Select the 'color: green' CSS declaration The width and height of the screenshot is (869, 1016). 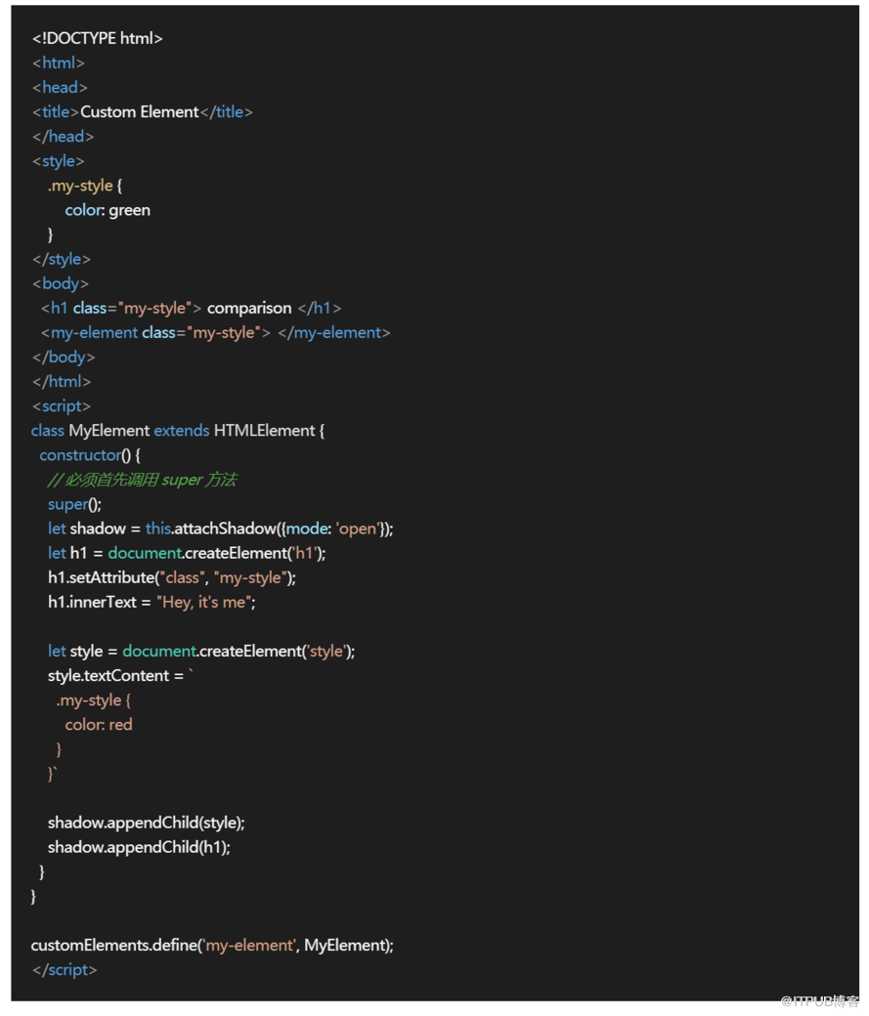(108, 210)
